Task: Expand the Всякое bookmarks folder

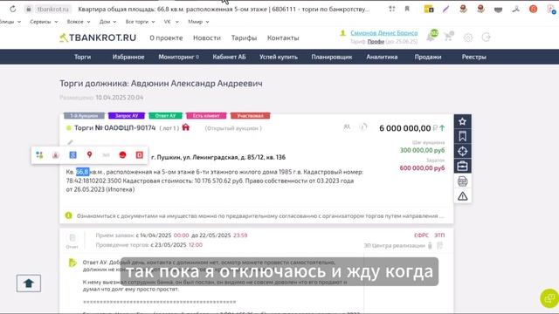Action: click(79, 22)
